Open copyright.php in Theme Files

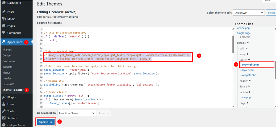pos(250,65)
